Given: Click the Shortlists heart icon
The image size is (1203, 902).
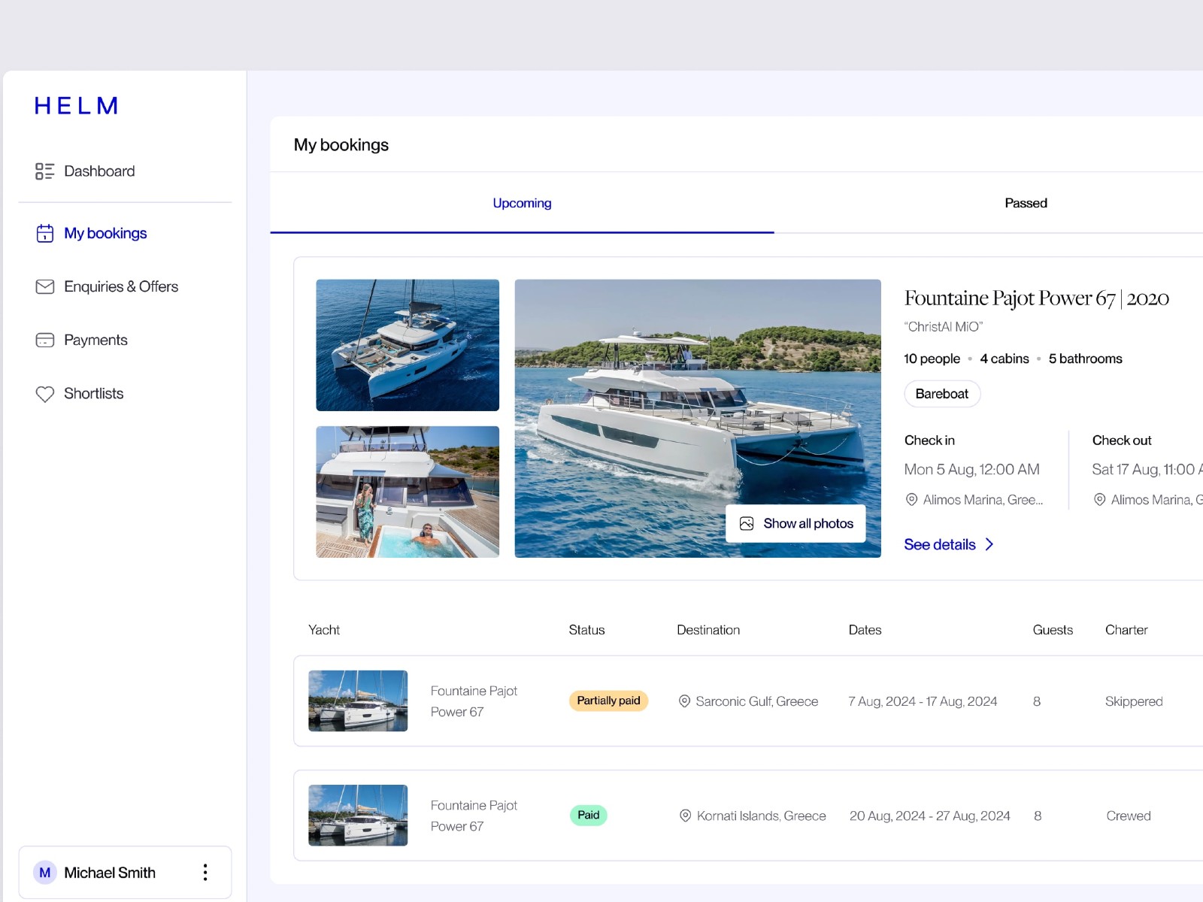Looking at the screenshot, I should (x=44, y=394).
